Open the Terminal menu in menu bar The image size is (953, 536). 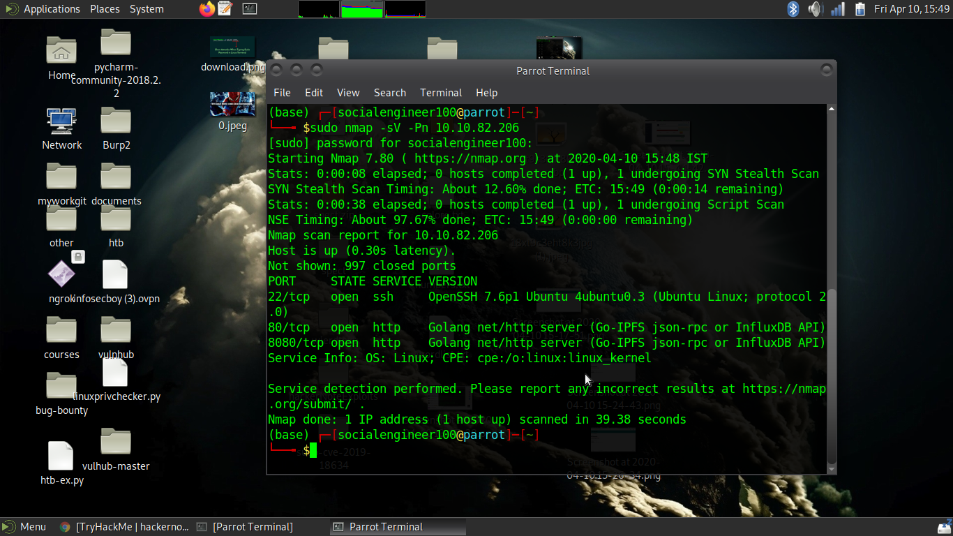point(441,92)
